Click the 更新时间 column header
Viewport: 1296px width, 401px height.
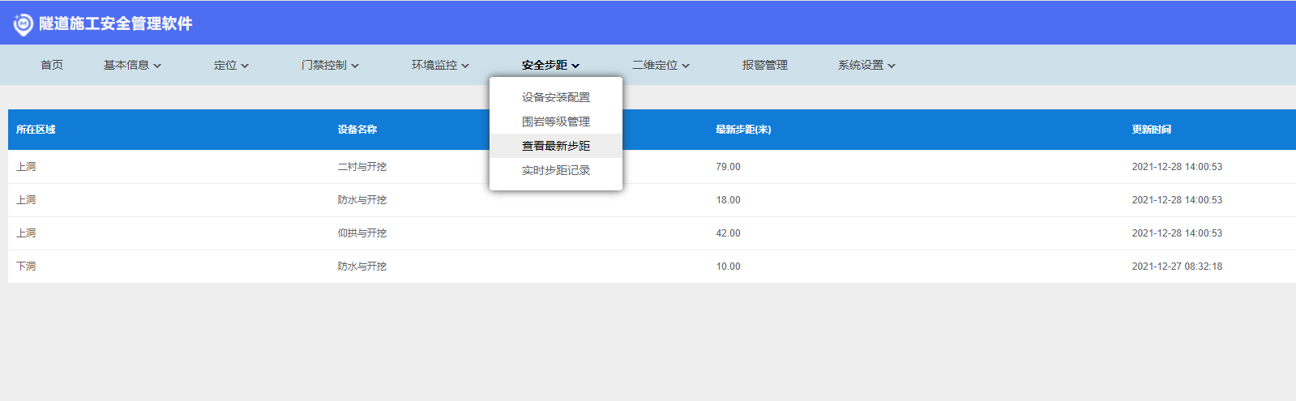click(x=1152, y=130)
